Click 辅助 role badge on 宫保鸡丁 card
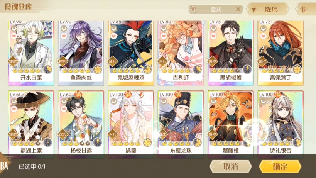Viewport: 316px width, 178px height. [262, 61]
